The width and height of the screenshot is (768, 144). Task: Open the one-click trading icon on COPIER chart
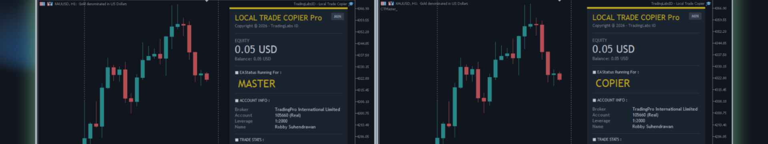click(x=391, y=4)
